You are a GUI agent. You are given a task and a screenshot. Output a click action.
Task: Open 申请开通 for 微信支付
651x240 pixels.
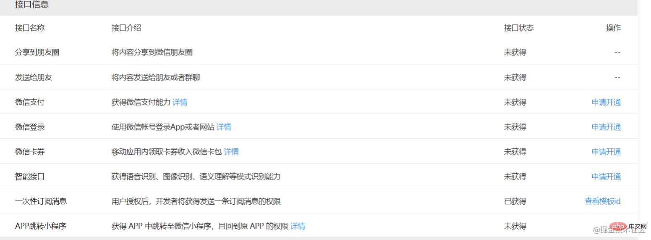pyautogui.click(x=606, y=102)
